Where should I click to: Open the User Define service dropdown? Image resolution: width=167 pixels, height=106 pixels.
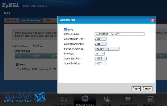[x=104, y=34]
